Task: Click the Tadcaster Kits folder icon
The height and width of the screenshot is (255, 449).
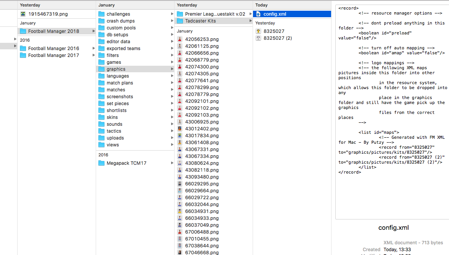Action: pyautogui.click(x=180, y=21)
